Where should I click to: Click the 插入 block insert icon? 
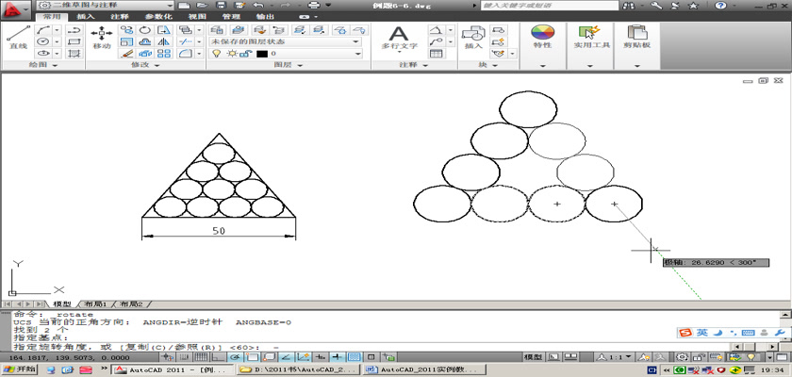coord(473,36)
